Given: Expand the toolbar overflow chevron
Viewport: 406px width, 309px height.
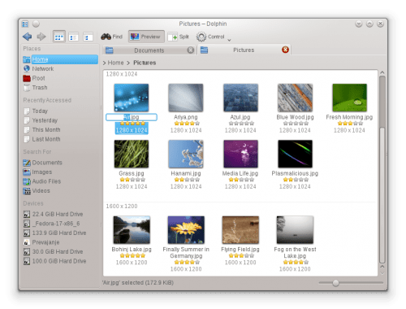Looking at the screenshot, I should coord(229,40).
